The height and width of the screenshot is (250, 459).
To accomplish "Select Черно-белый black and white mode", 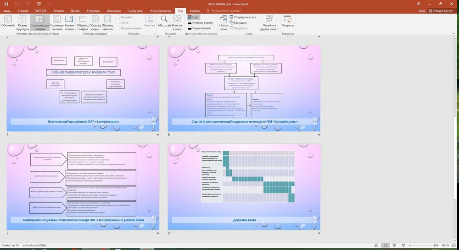I will click(199, 28).
